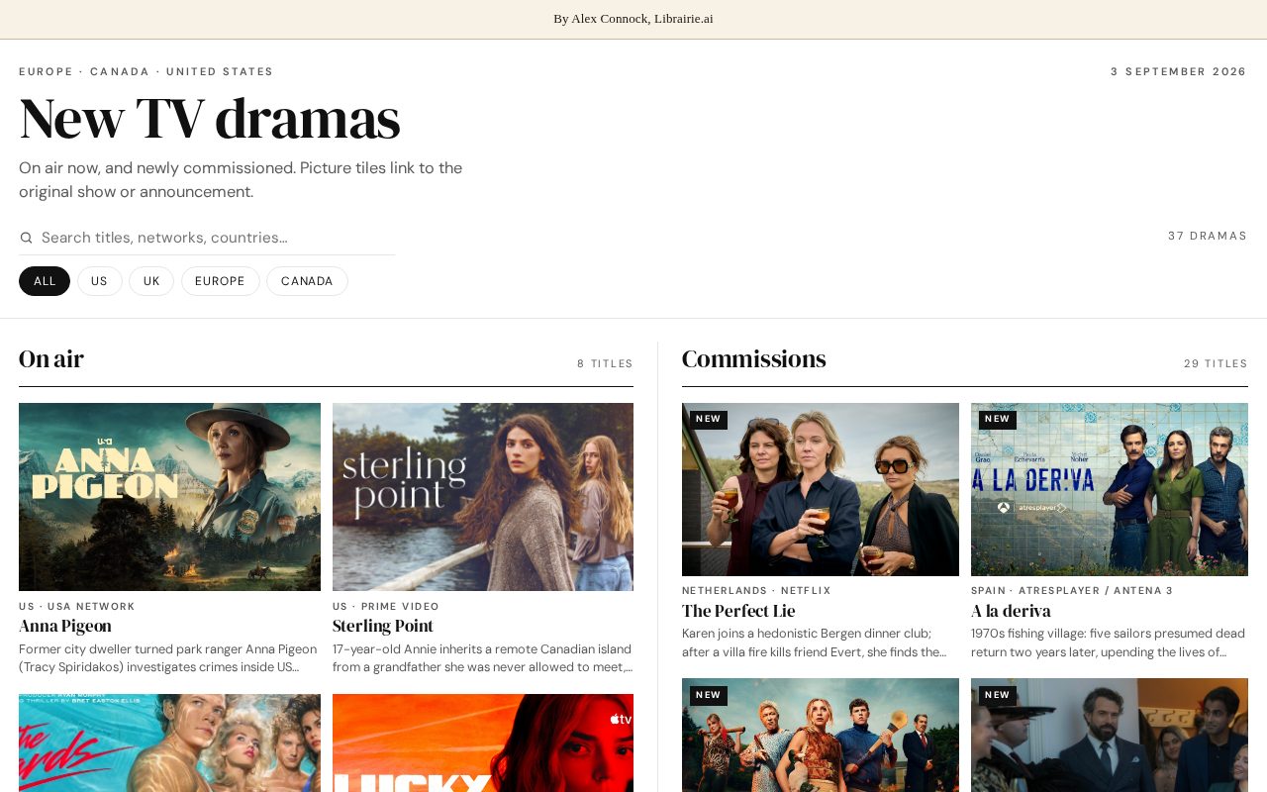Image resolution: width=1267 pixels, height=792 pixels.
Task: Click the '37 DRAMAS' counter
Action: (x=1208, y=236)
